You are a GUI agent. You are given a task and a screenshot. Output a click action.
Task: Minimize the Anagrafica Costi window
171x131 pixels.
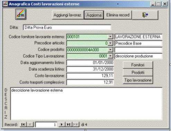click(153, 4)
